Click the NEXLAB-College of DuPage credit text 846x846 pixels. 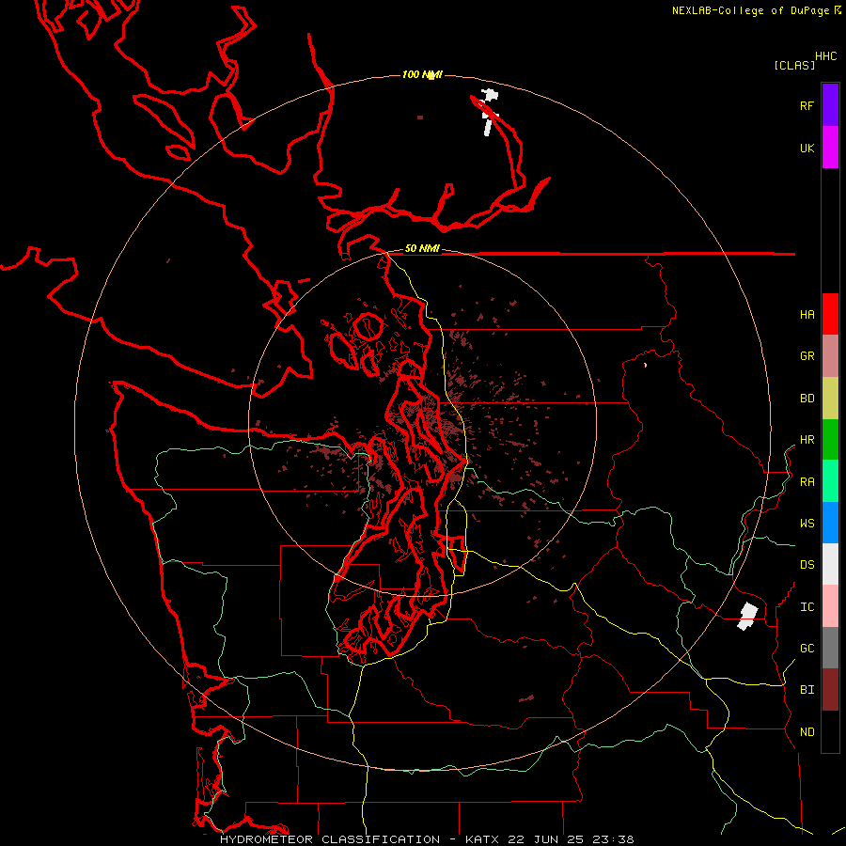[752, 10]
